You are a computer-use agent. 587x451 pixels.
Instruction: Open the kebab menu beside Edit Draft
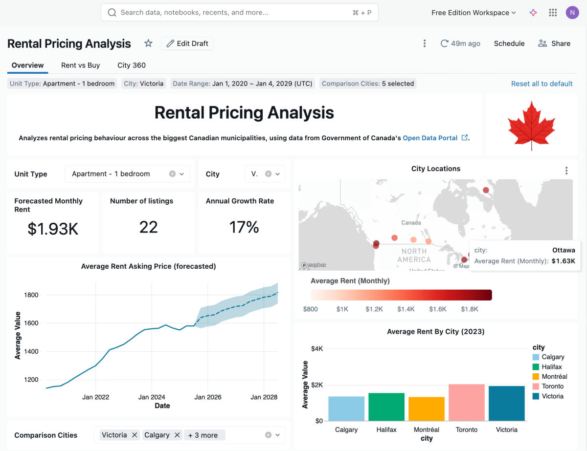click(424, 43)
